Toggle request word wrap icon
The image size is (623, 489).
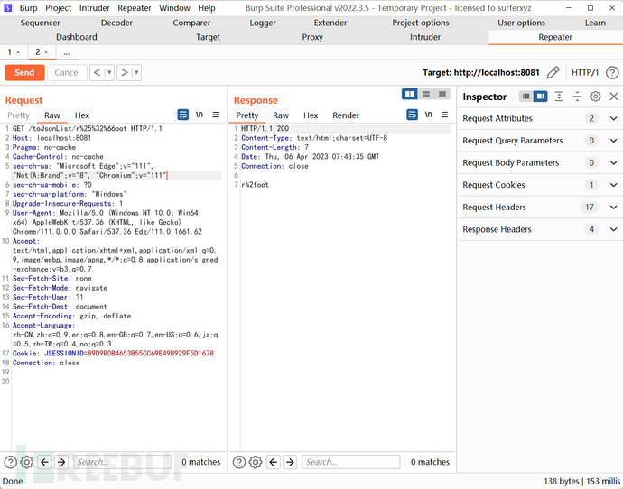coord(182,115)
